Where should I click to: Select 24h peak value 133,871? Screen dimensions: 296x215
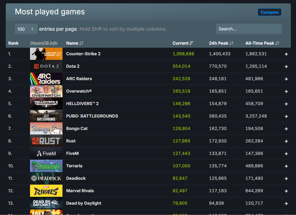click(218, 153)
